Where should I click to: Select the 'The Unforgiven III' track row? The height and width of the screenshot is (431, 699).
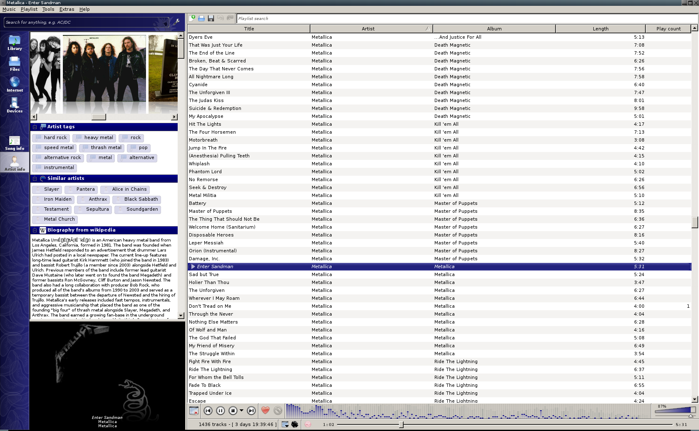[x=439, y=92]
